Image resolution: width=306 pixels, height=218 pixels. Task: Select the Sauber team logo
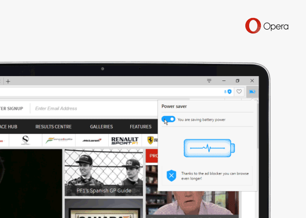pyautogui.click(x=26, y=140)
